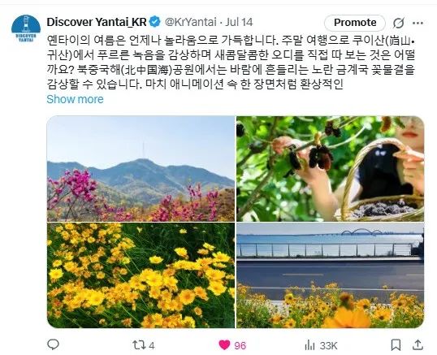Image resolution: width=437 pixels, height=355 pixels.
Task: Open the Discover Yantai_KR display name
Action: pyautogui.click(x=97, y=22)
